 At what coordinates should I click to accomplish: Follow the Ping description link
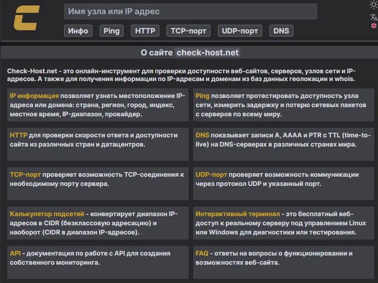[203, 96]
